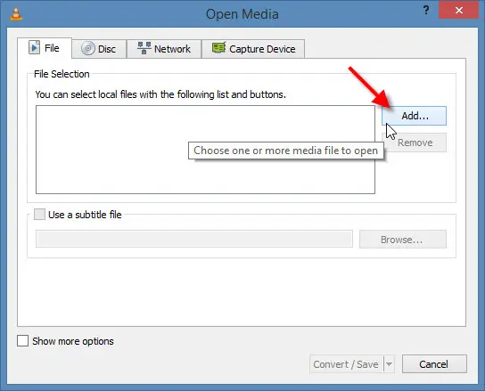The width and height of the screenshot is (485, 391).
Task: Open the Network tab
Action: pos(164,49)
